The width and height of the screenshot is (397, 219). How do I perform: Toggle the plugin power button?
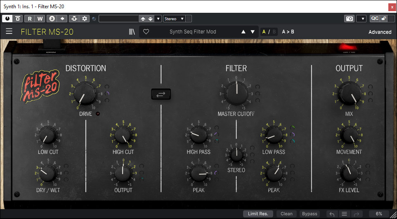pos(7,19)
